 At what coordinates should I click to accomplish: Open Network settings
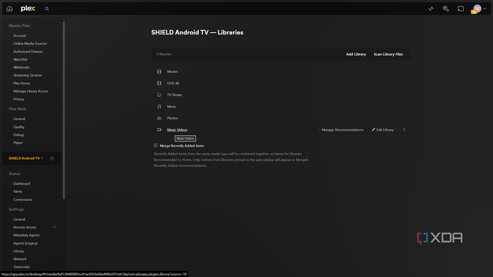click(20, 259)
